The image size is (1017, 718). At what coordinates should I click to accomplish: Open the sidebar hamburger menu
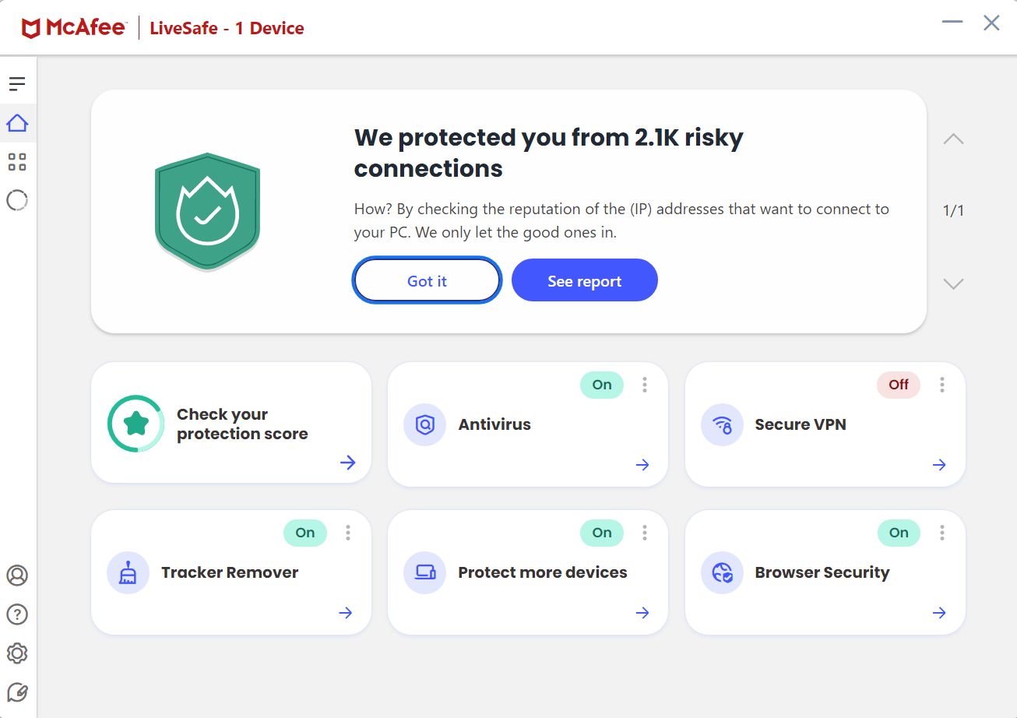pos(17,83)
